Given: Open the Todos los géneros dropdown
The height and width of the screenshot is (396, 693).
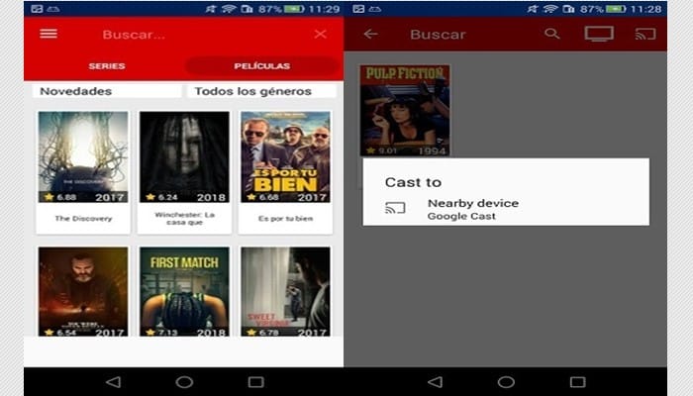Looking at the screenshot, I should pos(261,91).
